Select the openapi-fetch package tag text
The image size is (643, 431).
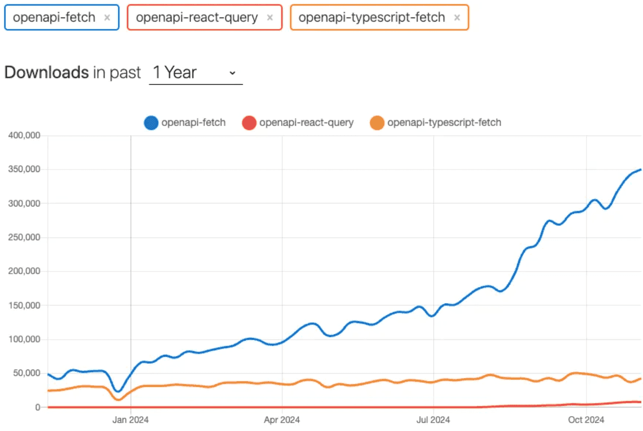(x=54, y=17)
